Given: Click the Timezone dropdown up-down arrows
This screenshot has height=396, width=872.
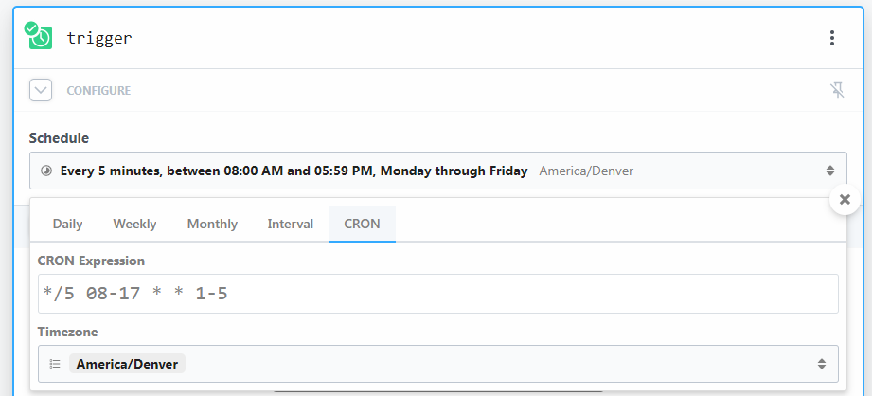Looking at the screenshot, I should pos(822,365).
